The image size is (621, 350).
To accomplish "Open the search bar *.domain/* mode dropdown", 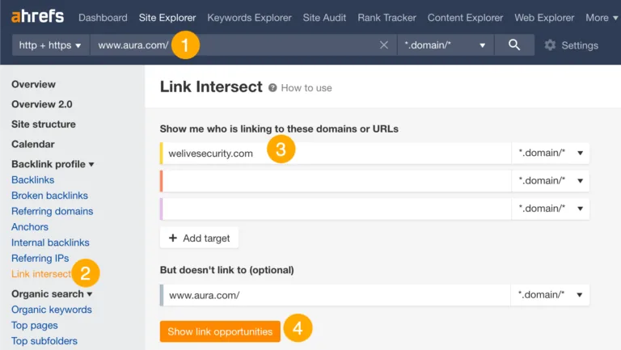I will (x=446, y=45).
